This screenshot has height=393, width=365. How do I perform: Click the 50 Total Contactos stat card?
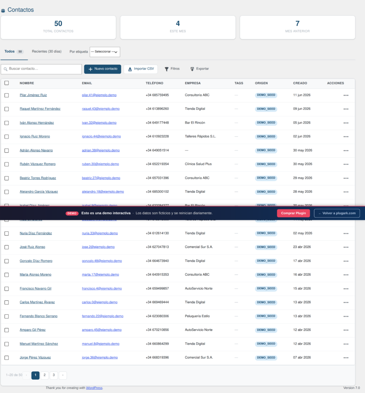pyautogui.click(x=58, y=28)
